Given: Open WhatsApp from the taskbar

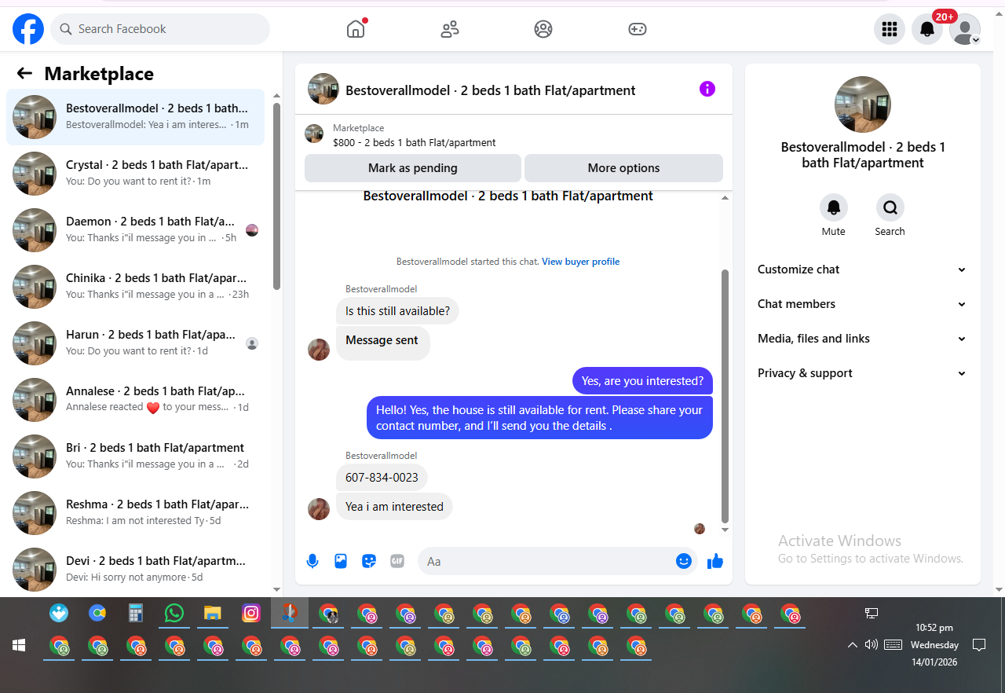Looking at the screenshot, I should coord(174,613).
